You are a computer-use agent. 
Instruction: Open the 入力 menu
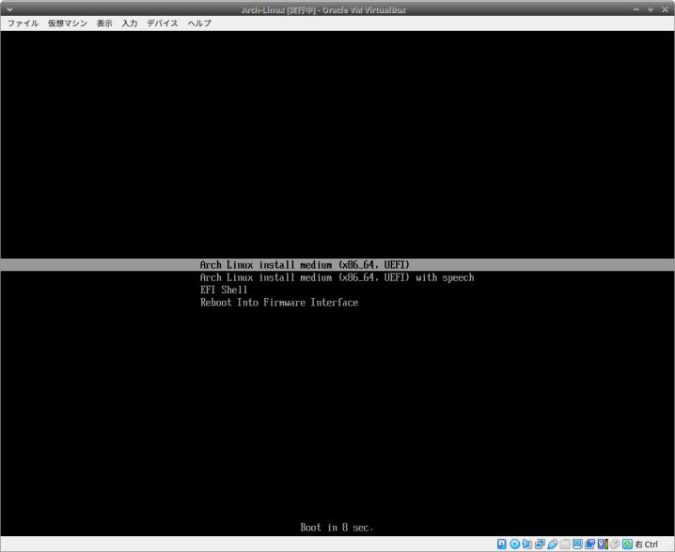(129, 24)
